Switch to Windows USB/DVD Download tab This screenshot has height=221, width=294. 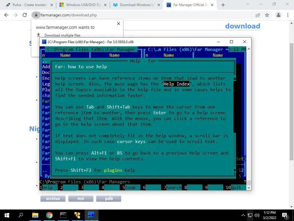(83, 5)
